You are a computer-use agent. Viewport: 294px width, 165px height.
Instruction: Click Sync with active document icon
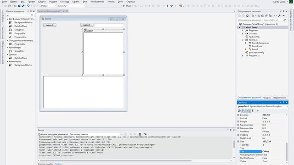pos(259,16)
